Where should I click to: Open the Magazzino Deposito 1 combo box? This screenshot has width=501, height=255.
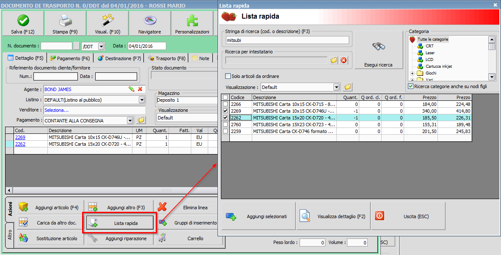point(187,100)
